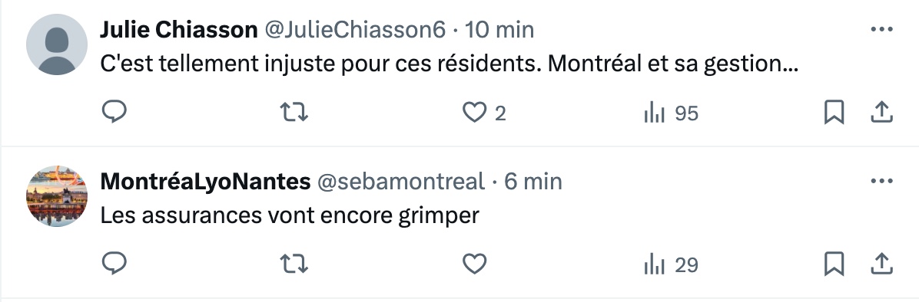The height and width of the screenshot is (302, 919).
Task: Like Julie Chiasson's tweet with 2 likes
Action: (484, 112)
